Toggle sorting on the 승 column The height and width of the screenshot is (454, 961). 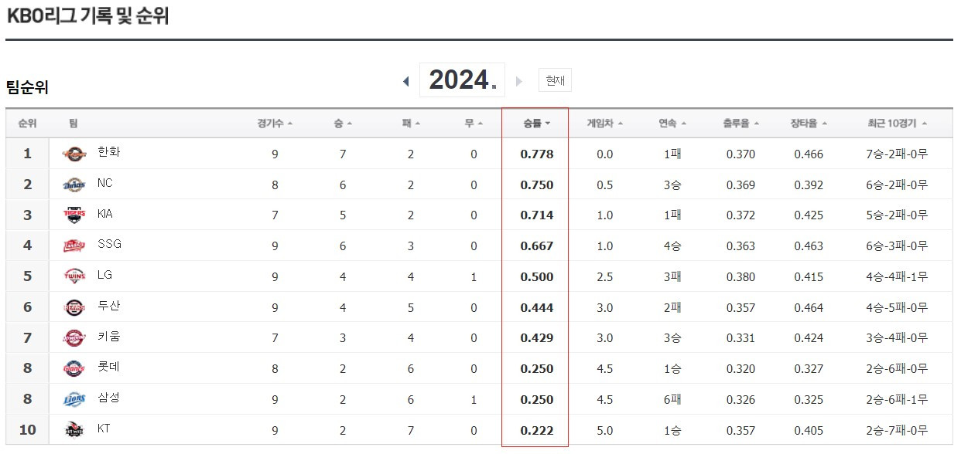(350, 122)
